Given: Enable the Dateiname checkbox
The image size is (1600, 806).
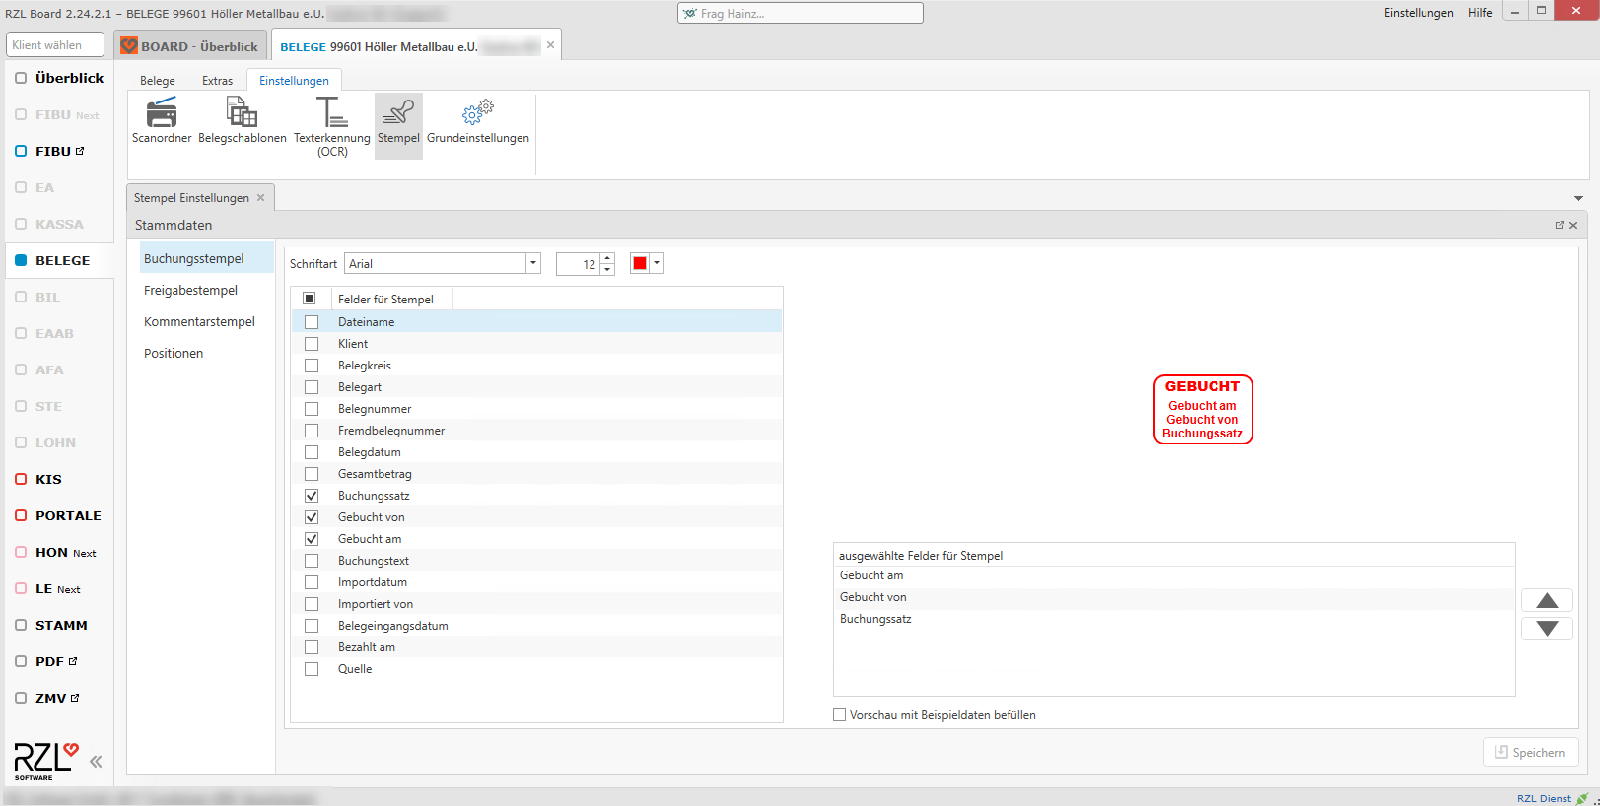Looking at the screenshot, I should click(x=312, y=322).
